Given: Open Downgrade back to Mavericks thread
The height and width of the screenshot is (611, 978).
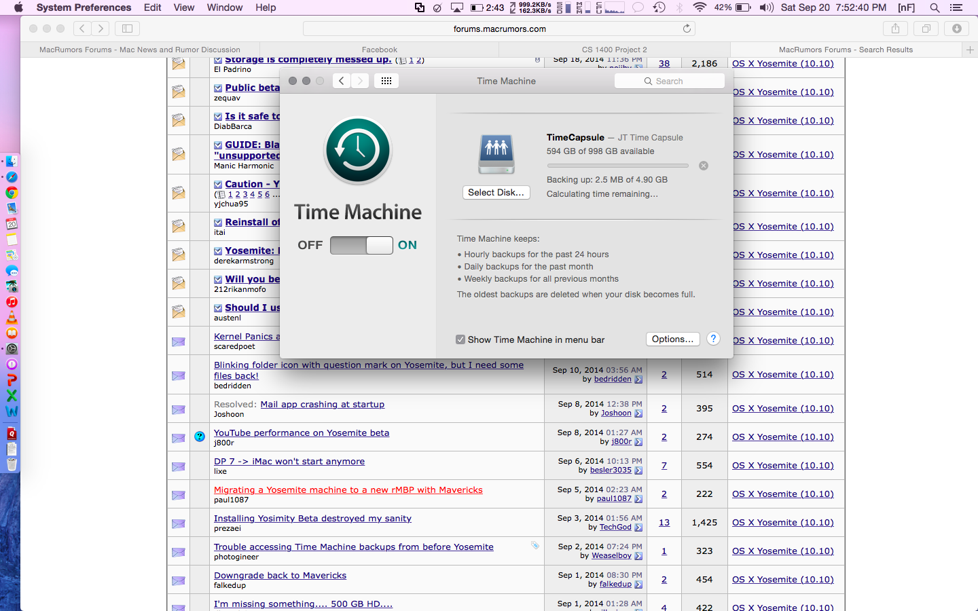Looking at the screenshot, I should click(x=280, y=575).
